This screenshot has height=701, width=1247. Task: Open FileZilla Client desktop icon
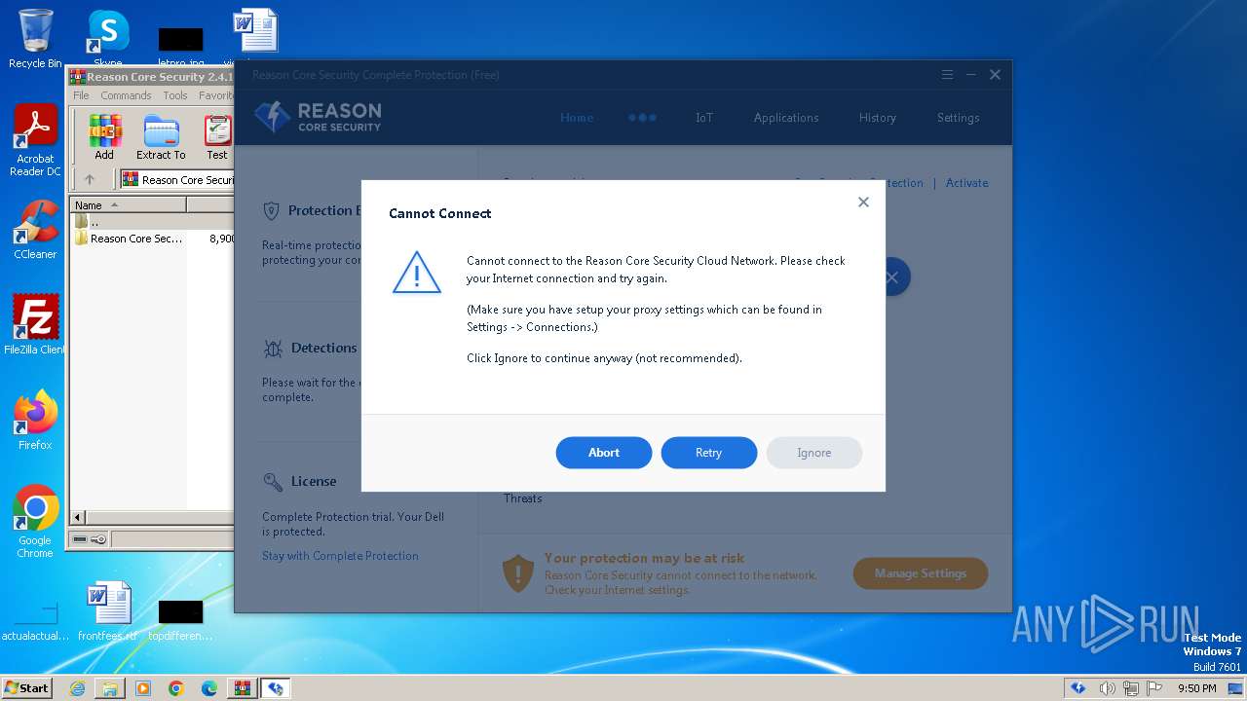click(35, 325)
